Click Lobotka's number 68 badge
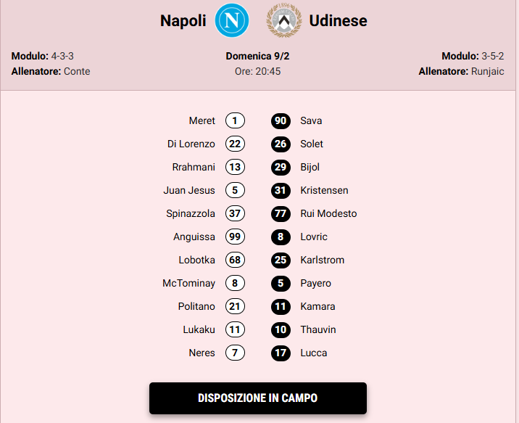The height and width of the screenshot is (423, 519). click(x=235, y=260)
